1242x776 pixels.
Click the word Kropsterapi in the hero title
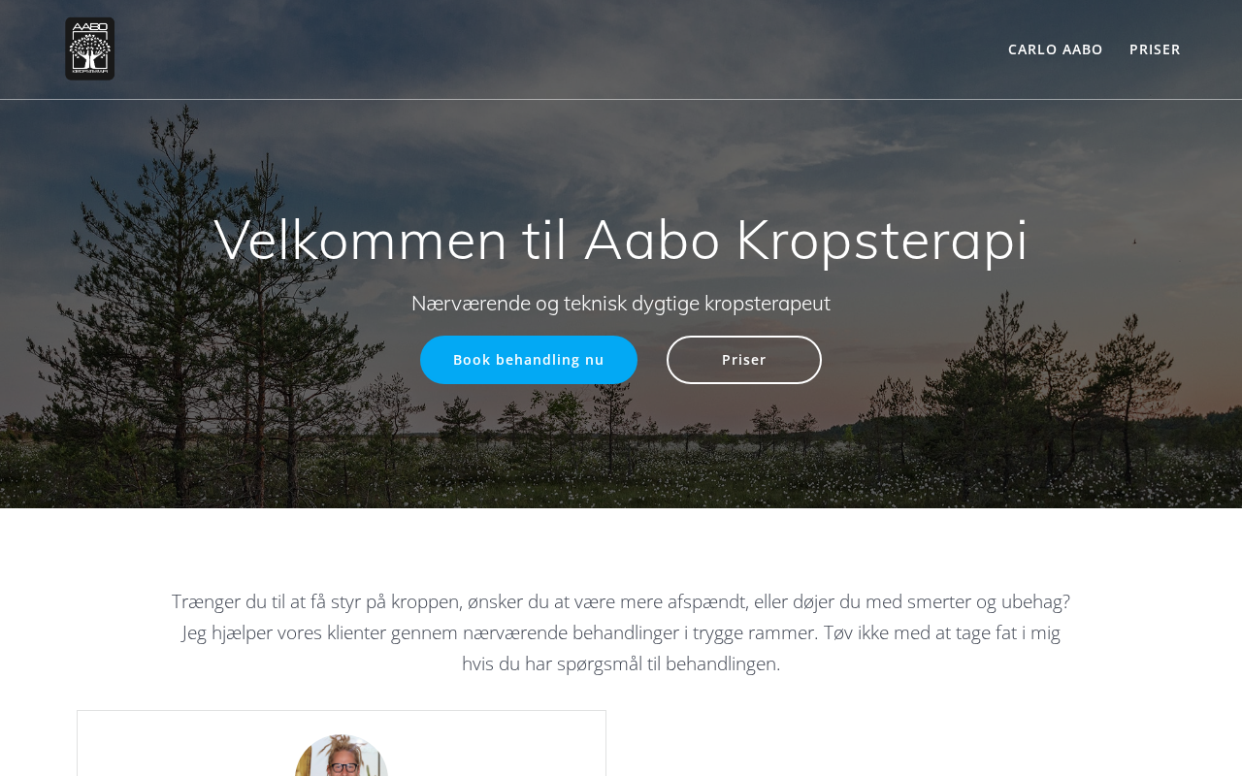(x=882, y=241)
